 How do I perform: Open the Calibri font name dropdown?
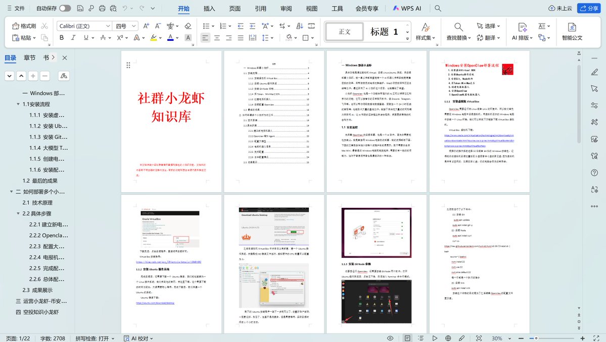tap(108, 26)
